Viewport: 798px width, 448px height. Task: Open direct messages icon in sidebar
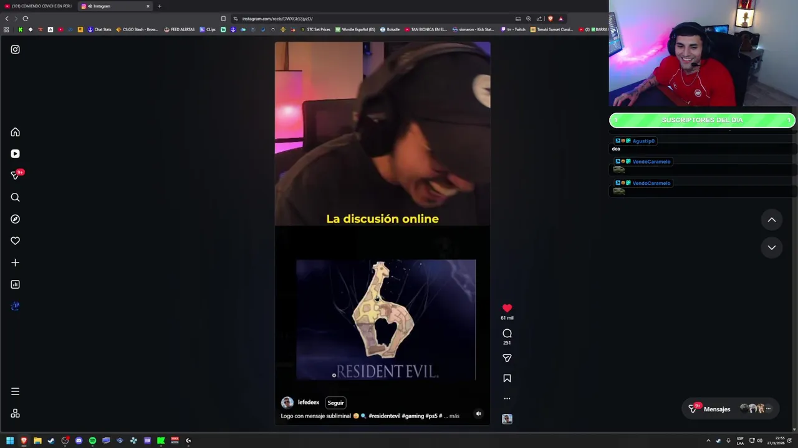click(15, 175)
